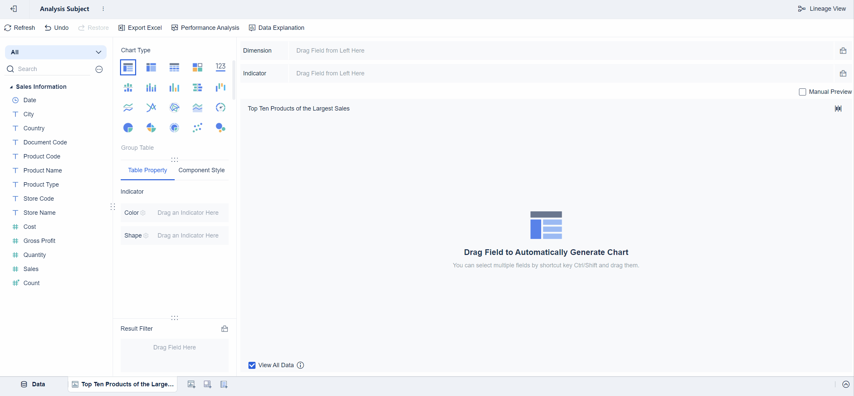854x396 pixels.
Task: Open the Color indicator settings gear
Action: [x=143, y=213]
